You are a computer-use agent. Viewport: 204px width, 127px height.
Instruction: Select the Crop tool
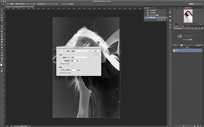2,20
